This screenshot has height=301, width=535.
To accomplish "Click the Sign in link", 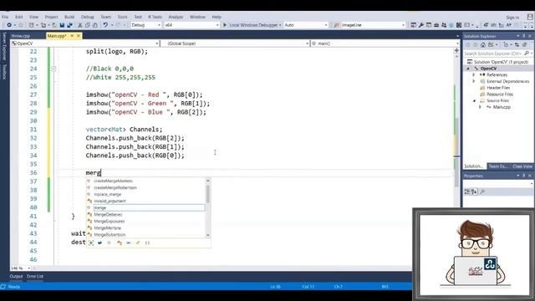I will coord(512,18).
